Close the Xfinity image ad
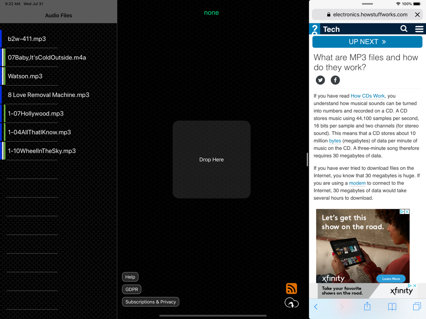This screenshot has height=319, width=426. [x=407, y=211]
